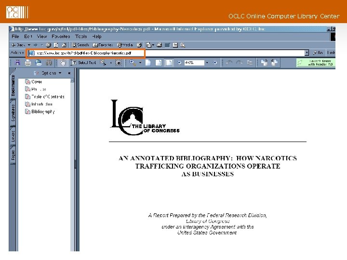The width and height of the screenshot is (347, 260).
Task: Click the Stop loading icon
Action: (x=48, y=45)
